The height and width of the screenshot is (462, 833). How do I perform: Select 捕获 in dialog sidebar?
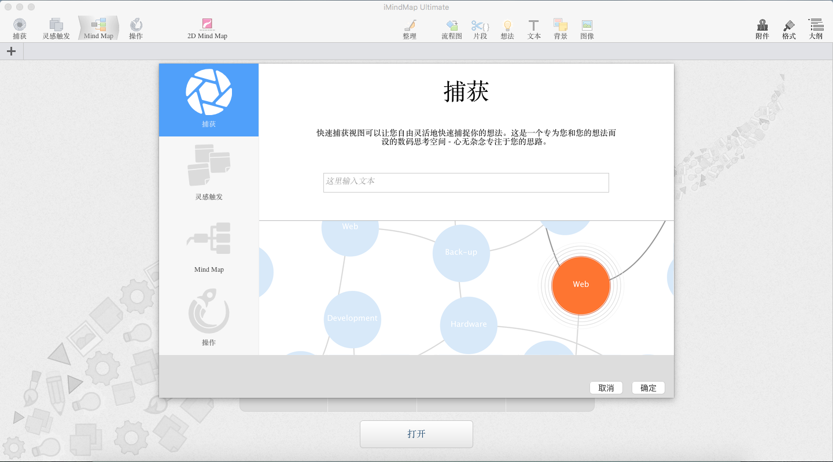tap(209, 100)
